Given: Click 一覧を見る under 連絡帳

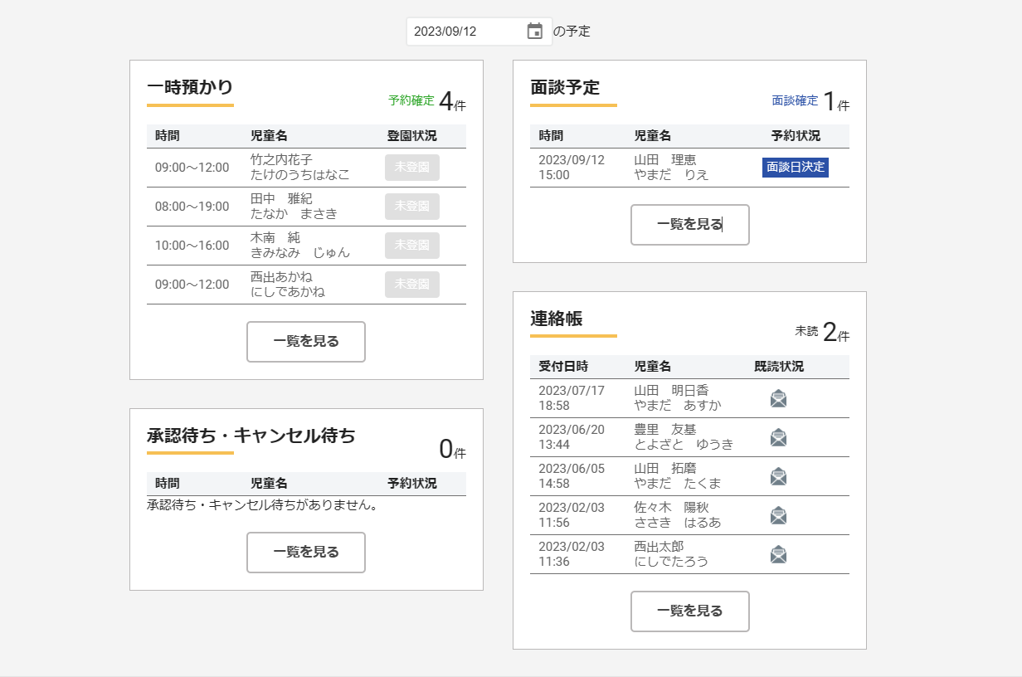Looking at the screenshot, I should pos(689,611).
